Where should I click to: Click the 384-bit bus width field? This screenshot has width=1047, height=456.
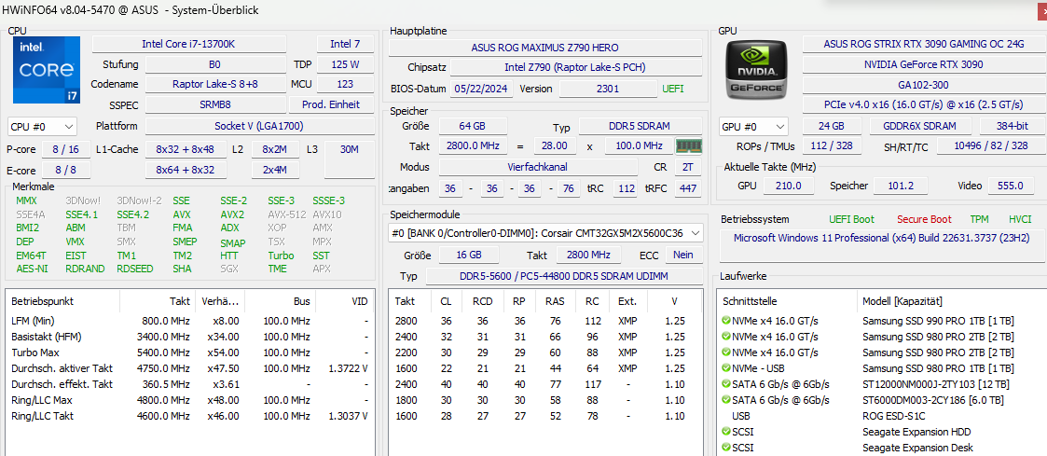pyautogui.click(x=1013, y=126)
